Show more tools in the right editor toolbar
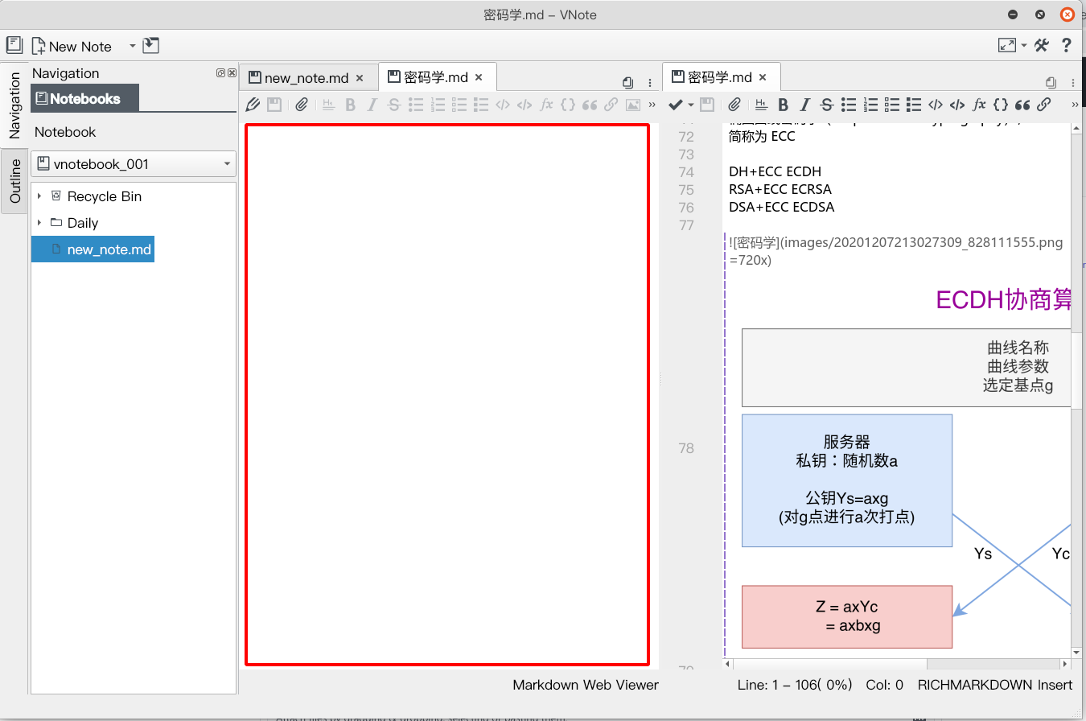Screen dimensions: 1086x721 coord(1076,105)
